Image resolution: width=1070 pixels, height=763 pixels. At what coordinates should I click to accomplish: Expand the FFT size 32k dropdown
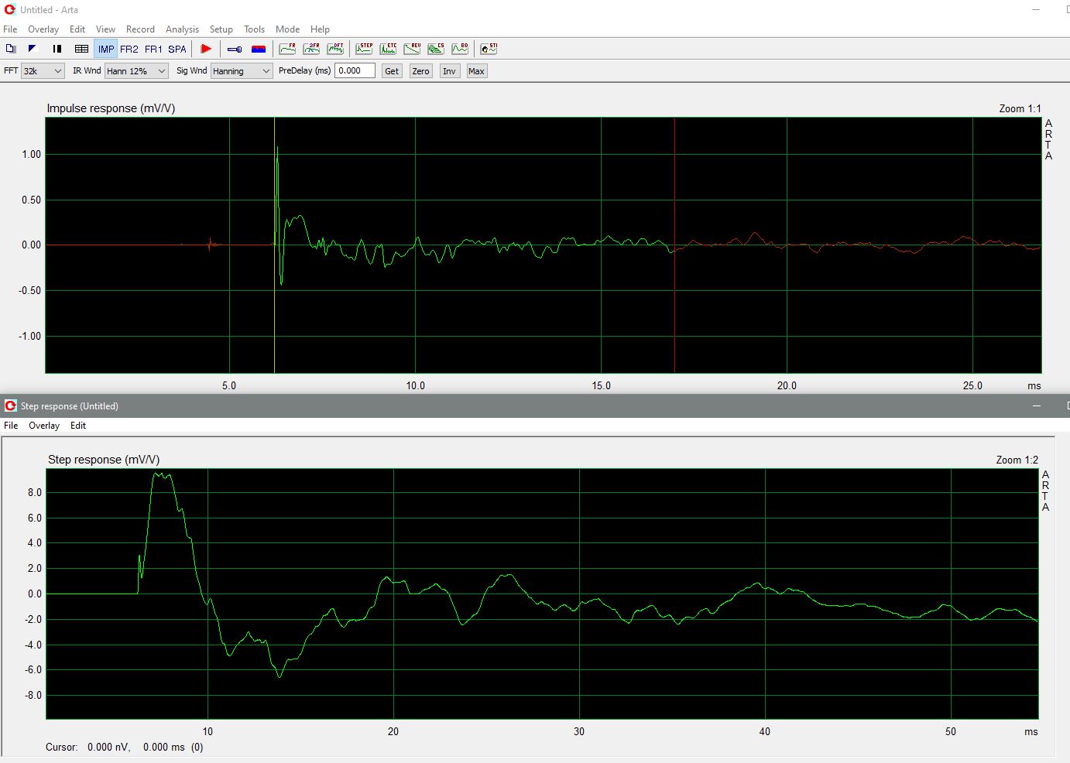coord(43,71)
